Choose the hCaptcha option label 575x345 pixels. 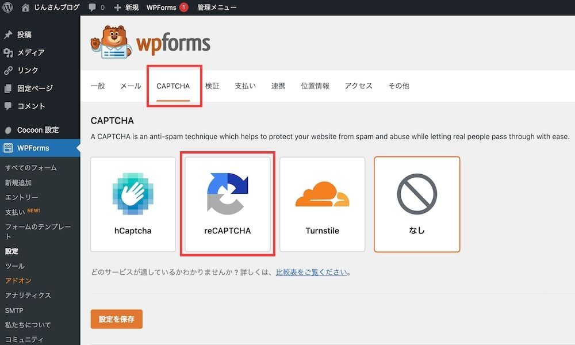(x=133, y=231)
